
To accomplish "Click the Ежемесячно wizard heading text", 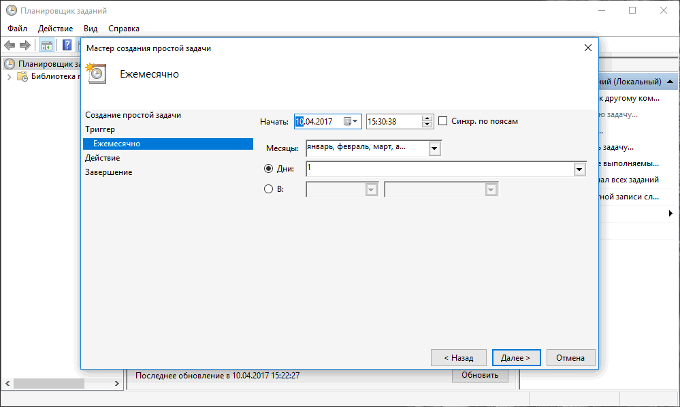I will pyautogui.click(x=149, y=74).
